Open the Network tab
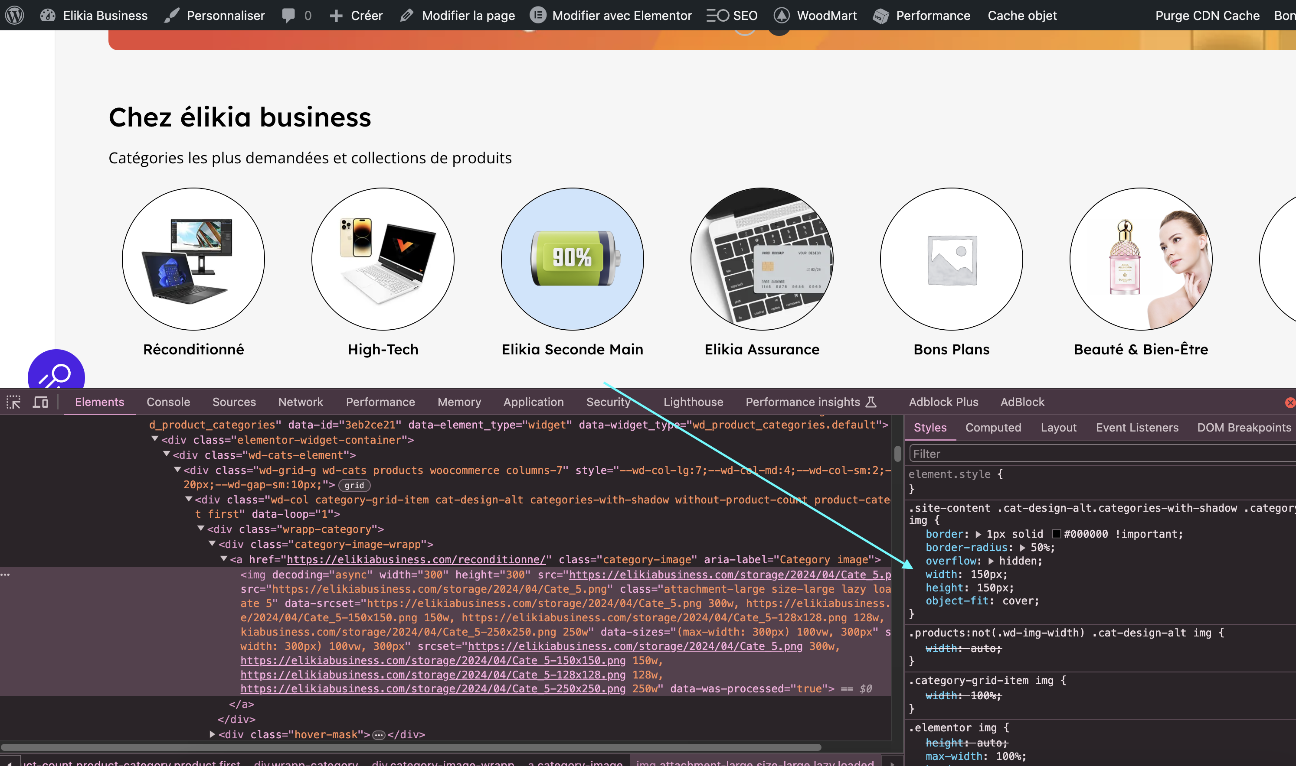1296x766 pixels. tap(301, 402)
